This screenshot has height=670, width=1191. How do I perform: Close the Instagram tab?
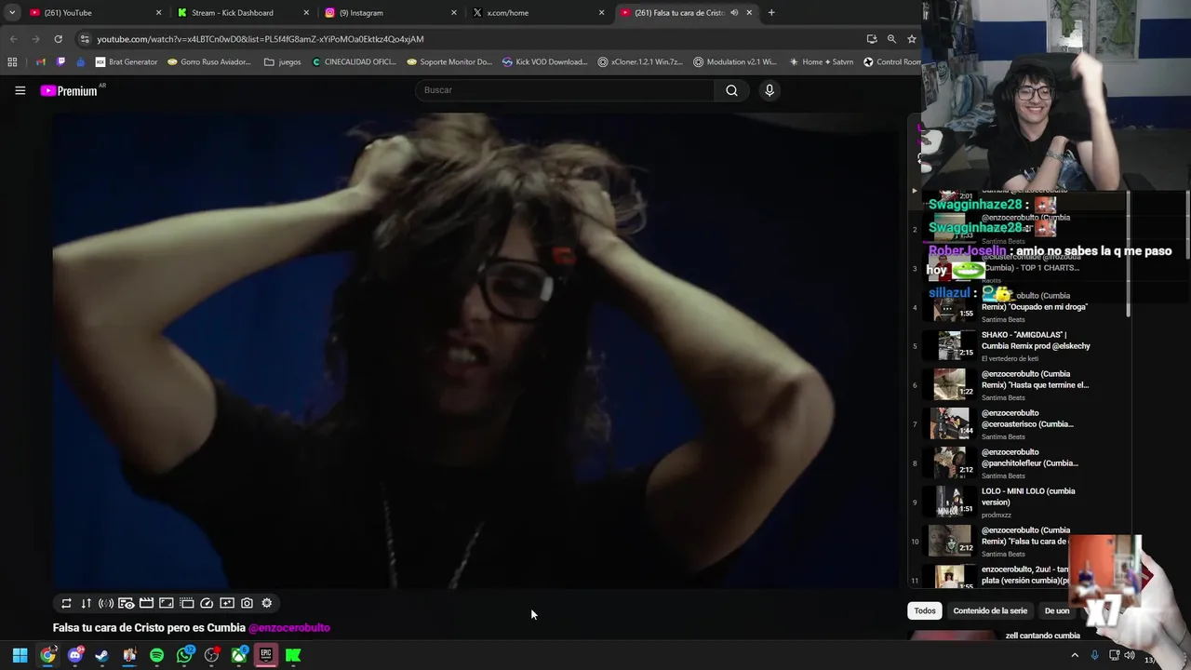tap(454, 13)
